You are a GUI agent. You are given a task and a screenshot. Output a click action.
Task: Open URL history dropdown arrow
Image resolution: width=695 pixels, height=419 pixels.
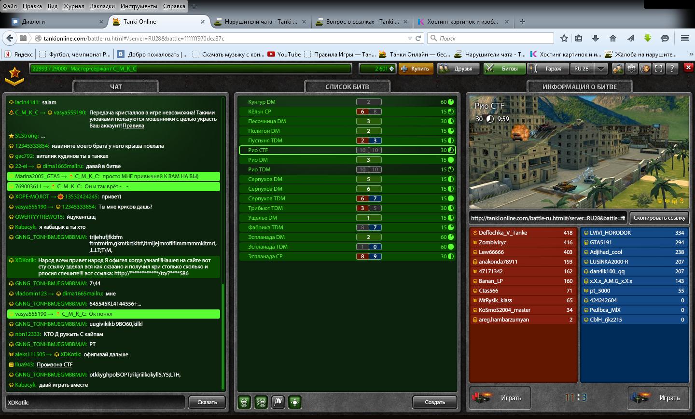410,38
